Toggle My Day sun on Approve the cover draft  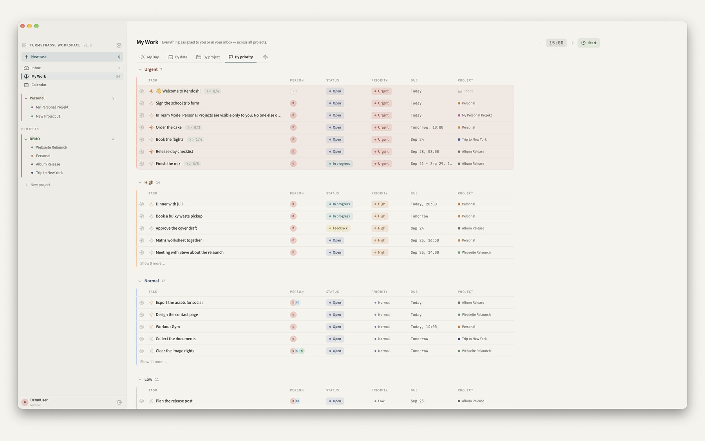(x=151, y=229)
